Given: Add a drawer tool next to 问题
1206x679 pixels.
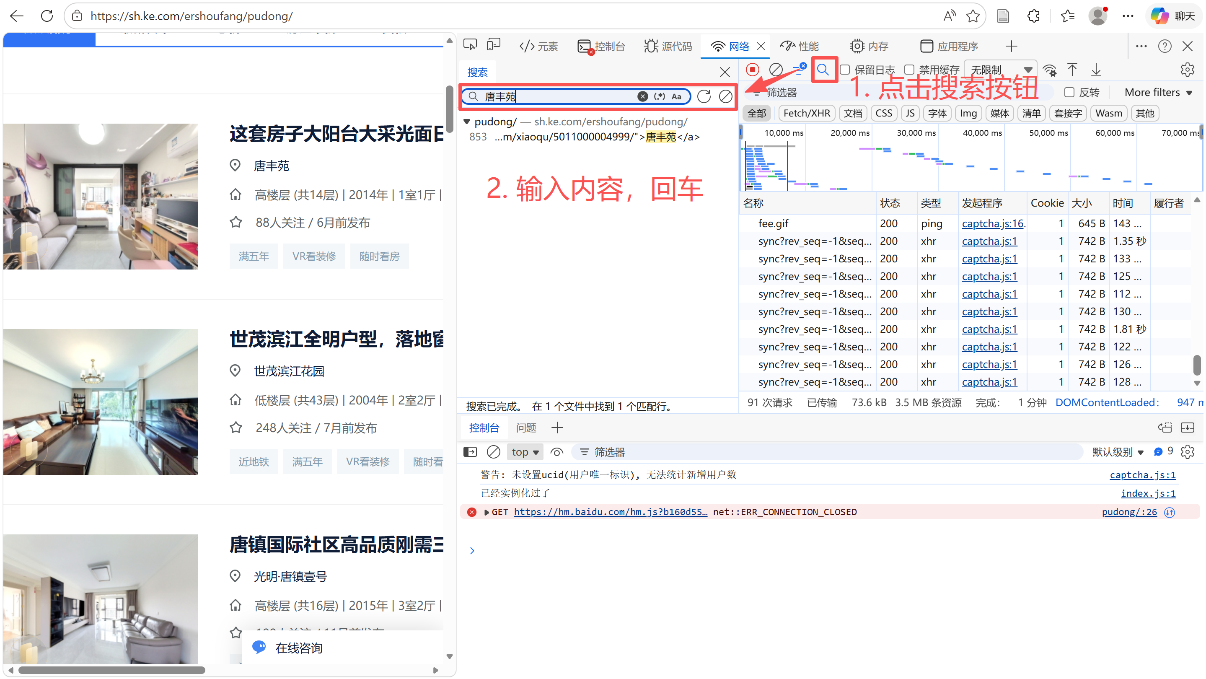Looking at the screenshot, I should click(x=557, y=428).
